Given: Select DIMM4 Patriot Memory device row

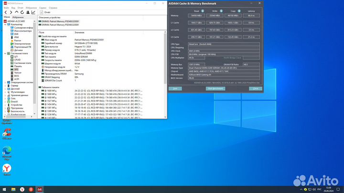Looking at the screenshot, I should pyautogui.click(x=59, y=25).
